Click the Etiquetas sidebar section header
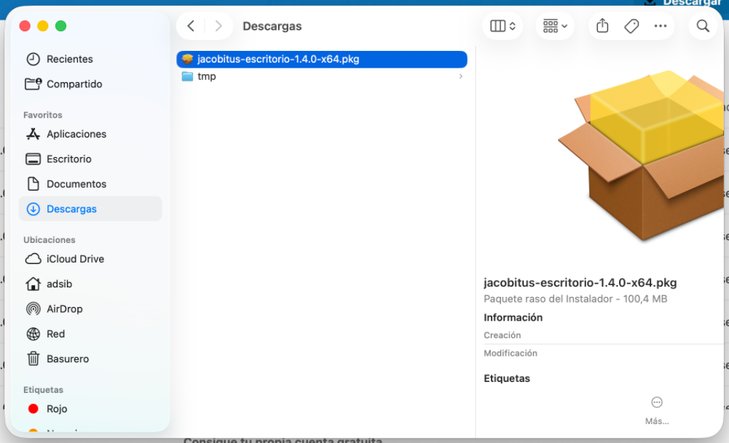Viewport: 729px width, 443px height. pyautogui.click(x=43, y=390)
